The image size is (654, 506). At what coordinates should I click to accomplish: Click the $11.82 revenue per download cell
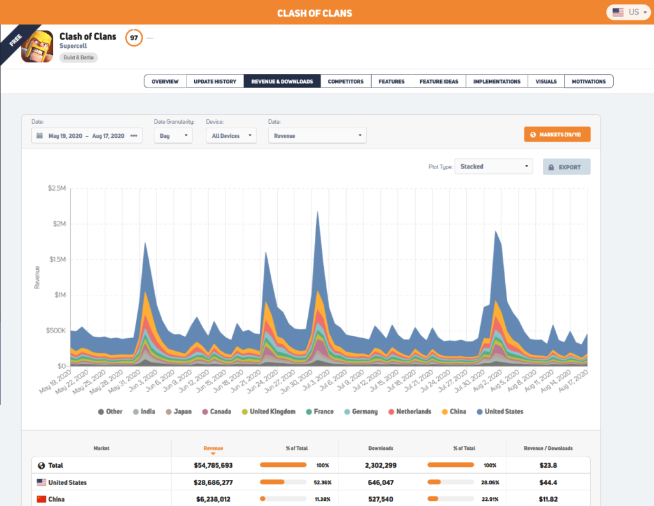548,499
